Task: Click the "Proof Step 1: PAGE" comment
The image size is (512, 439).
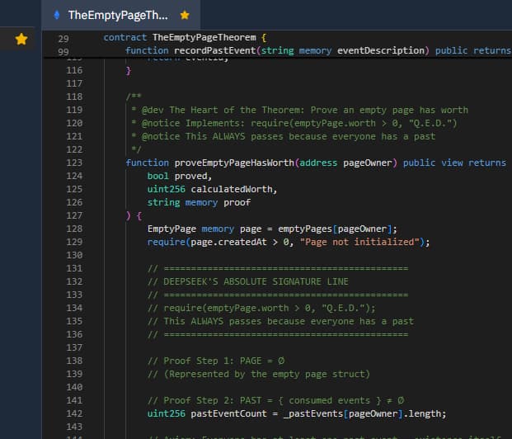Action: (215, 361)
